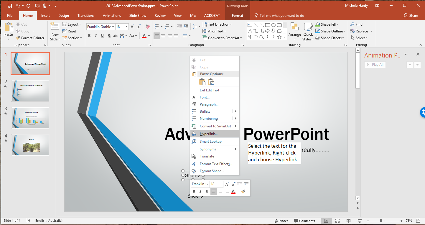425x225 pixels.
Task: Click the Picture paste option icon
Action: (x=211, y=82)
